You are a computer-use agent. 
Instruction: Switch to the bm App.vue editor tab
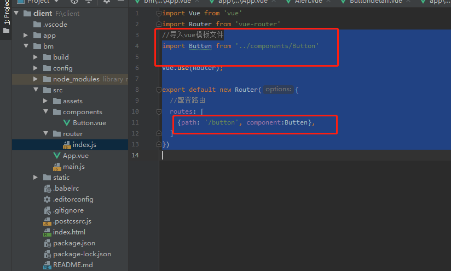pyautogui.click(x=167, y=2)
